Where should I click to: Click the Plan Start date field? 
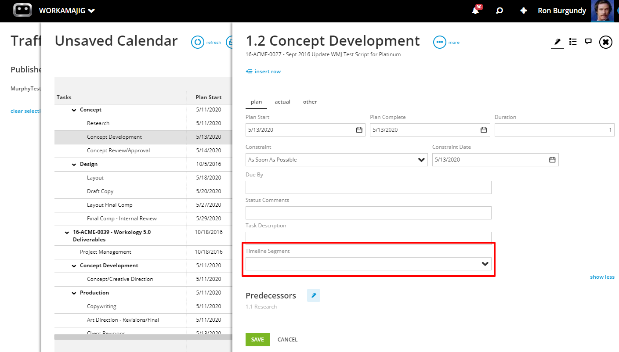point(305,130)
